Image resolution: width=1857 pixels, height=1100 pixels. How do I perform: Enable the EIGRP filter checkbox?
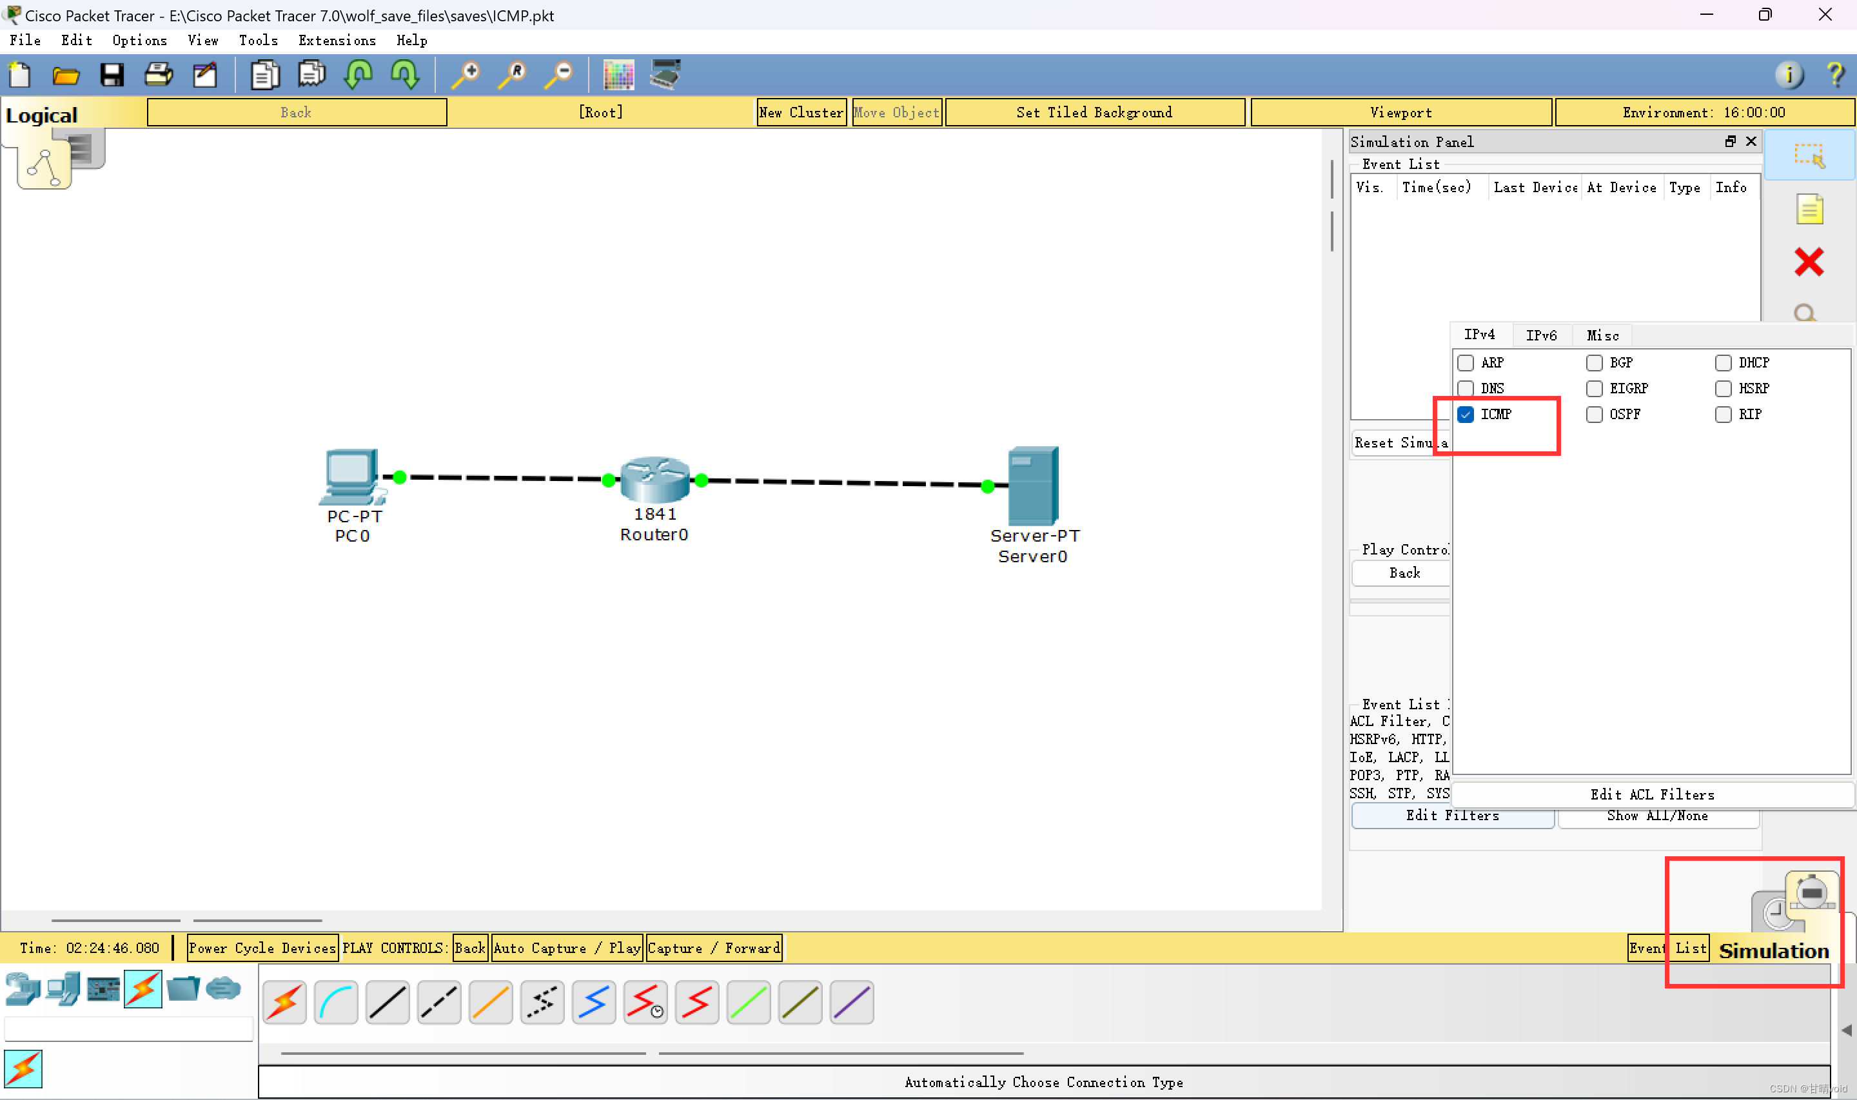coord(1595,388)
